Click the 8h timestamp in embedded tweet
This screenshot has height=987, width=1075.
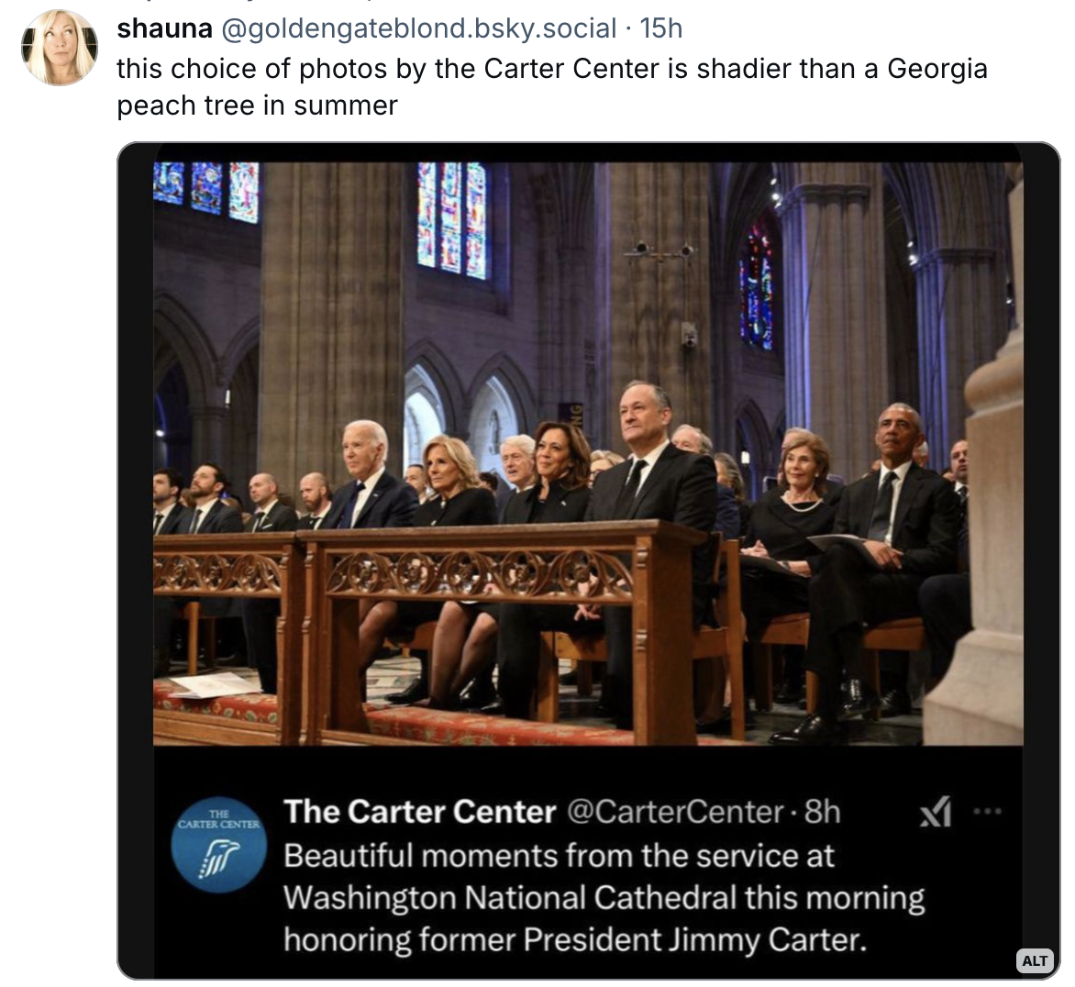point(822,812)
